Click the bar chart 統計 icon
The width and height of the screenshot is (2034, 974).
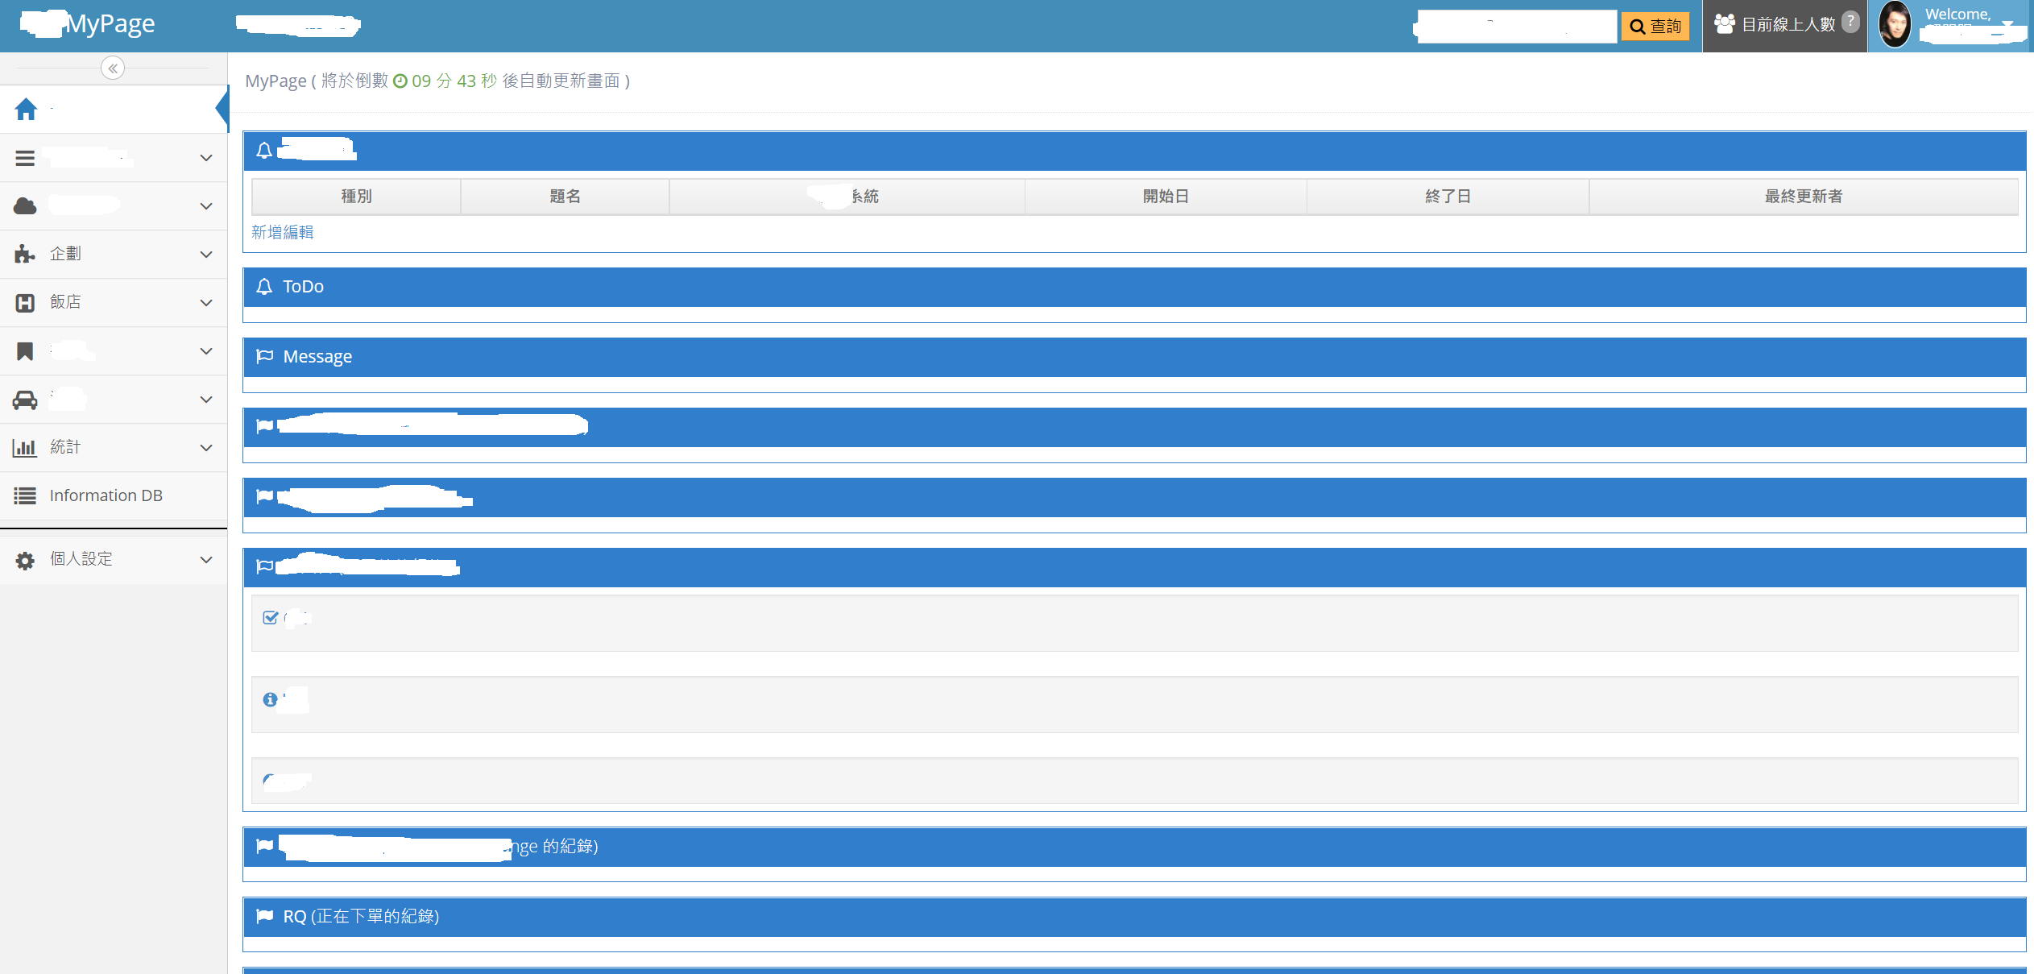[25, 447]
